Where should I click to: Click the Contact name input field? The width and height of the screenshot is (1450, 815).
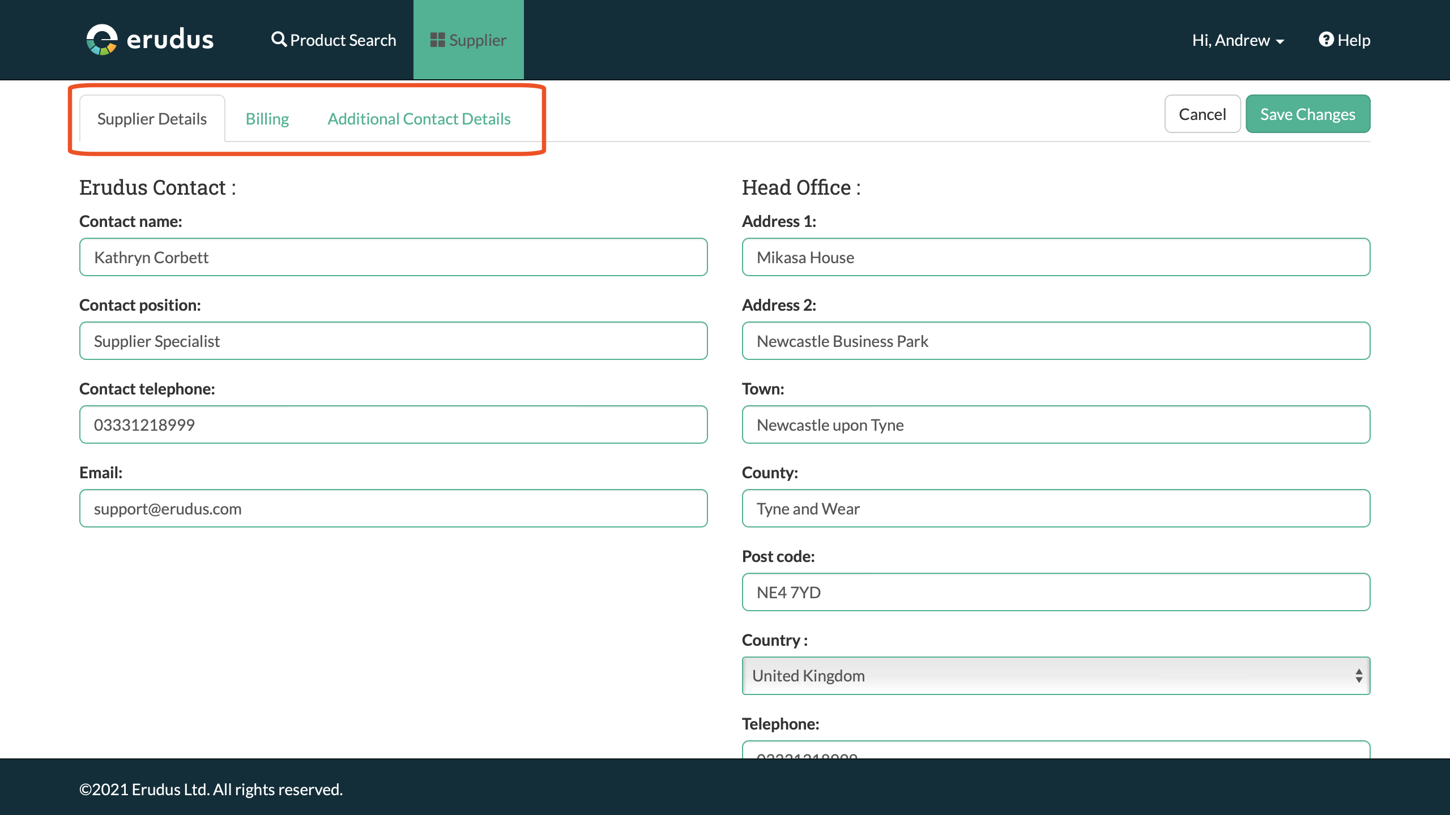pyautogui.click(x=393, y=258)
